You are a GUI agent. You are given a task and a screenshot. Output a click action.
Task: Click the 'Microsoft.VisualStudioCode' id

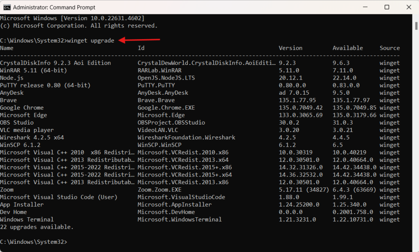[181, 197]
